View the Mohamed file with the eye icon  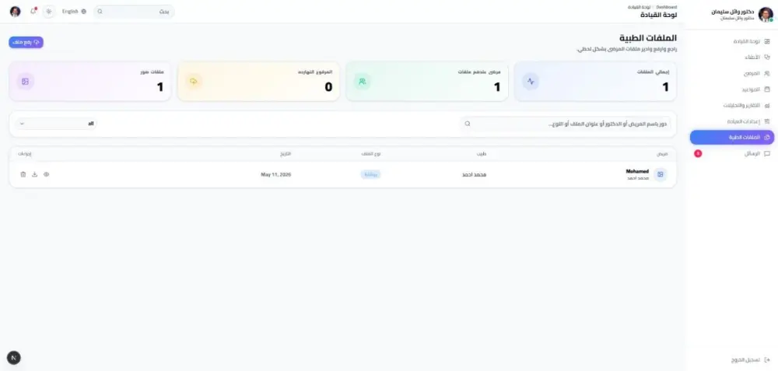[x=47, y=174]
